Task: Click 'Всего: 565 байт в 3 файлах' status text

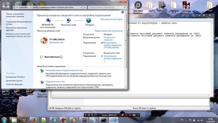Action: pos(144,108)
